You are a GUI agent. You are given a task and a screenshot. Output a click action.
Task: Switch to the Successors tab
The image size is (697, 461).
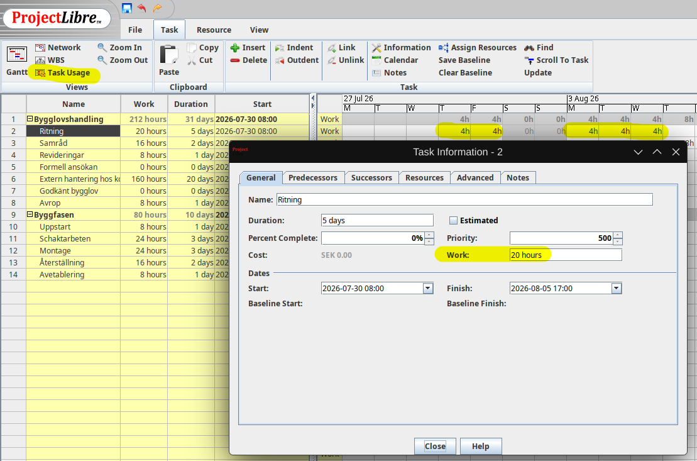pos(371,177)
